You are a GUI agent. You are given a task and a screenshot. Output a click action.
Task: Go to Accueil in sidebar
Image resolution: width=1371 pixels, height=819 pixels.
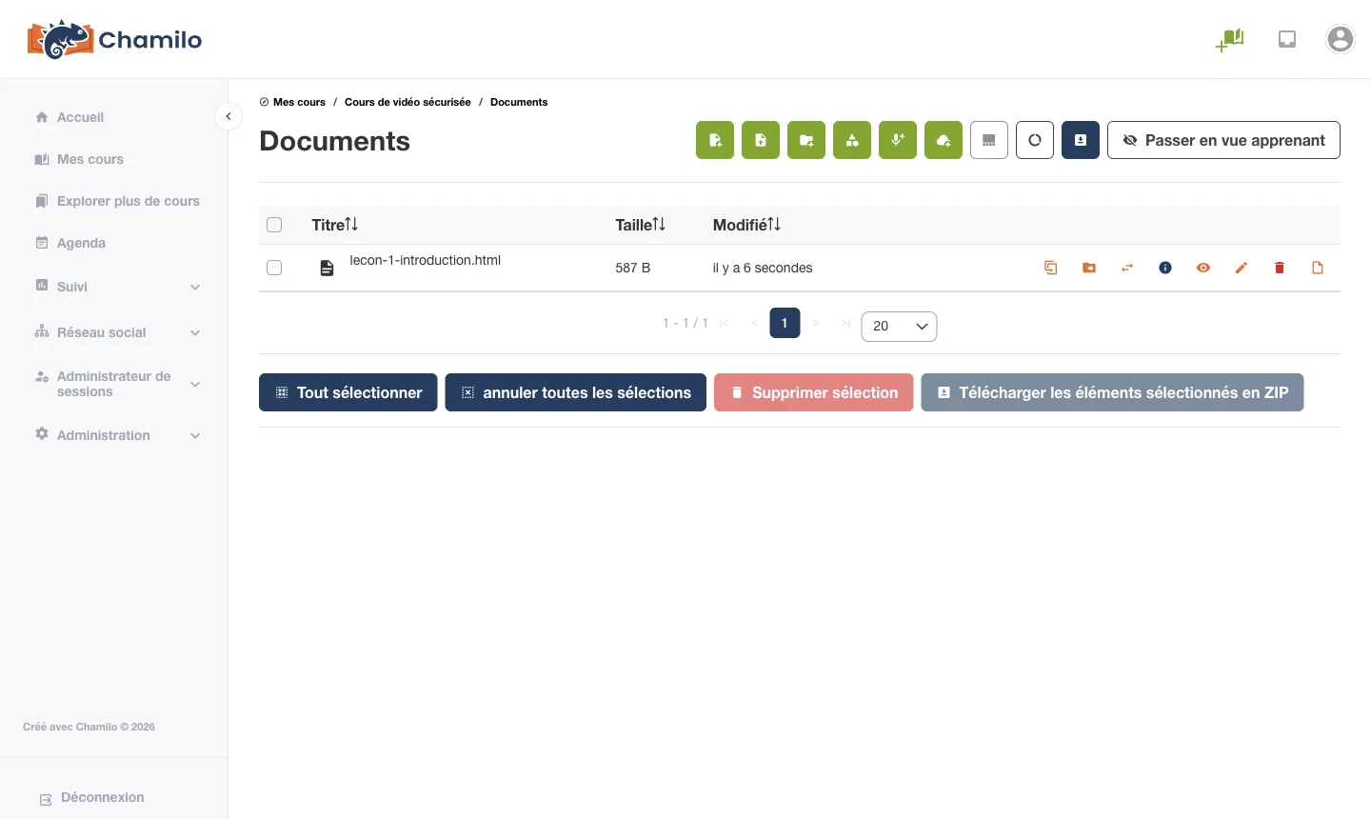tap(80, 117)
